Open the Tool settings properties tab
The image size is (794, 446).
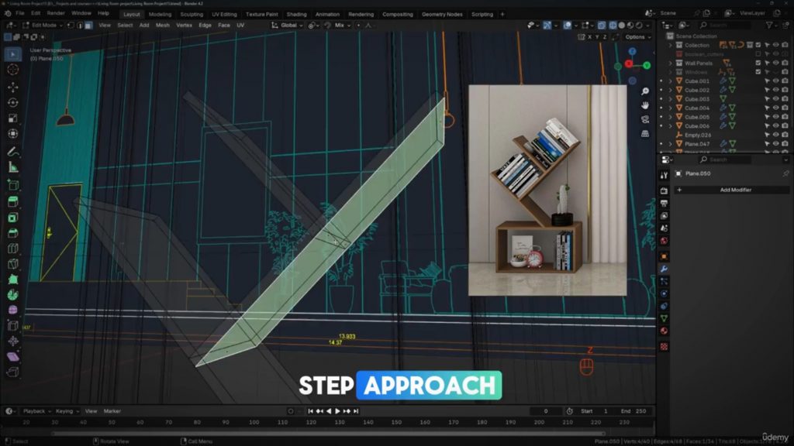[664, 176]
